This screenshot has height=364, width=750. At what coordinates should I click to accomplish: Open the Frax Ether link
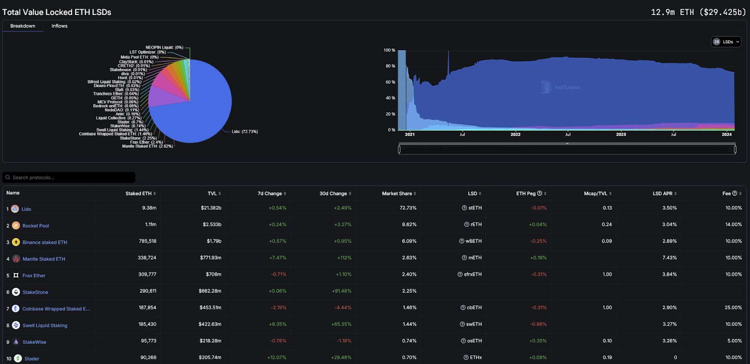coord(34,275)
